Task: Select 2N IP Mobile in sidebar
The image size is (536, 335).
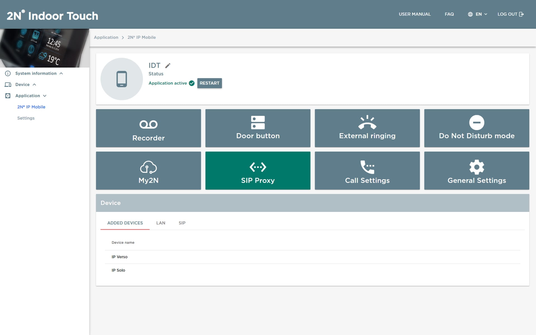Action: click(x=31, y=107)
